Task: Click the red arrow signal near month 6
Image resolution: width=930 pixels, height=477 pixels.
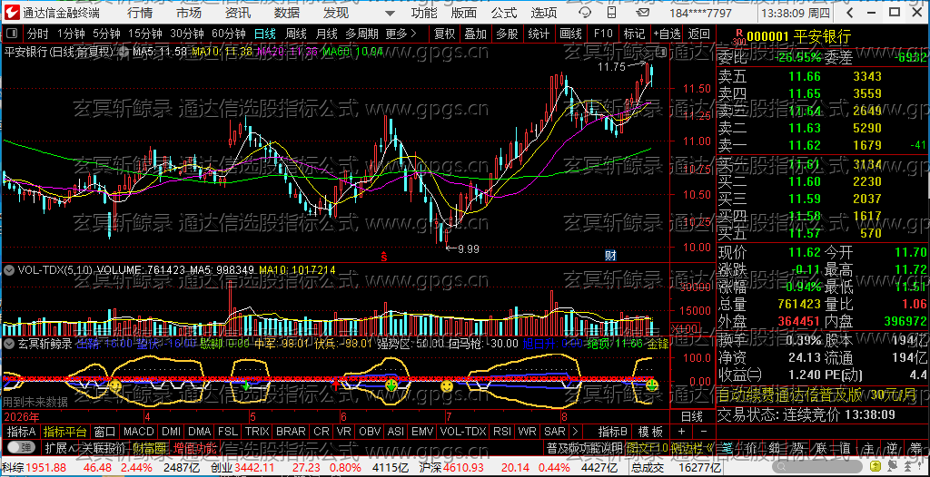Action: point(336,385)
